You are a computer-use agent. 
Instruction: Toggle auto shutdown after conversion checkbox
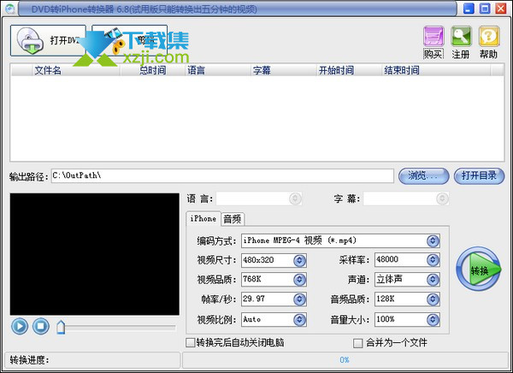190,342
